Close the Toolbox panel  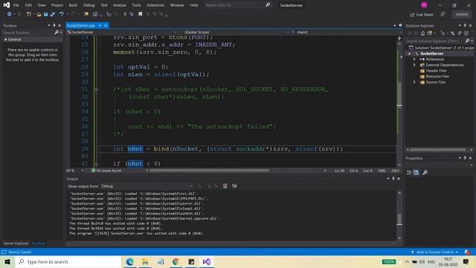pos(59,25)
